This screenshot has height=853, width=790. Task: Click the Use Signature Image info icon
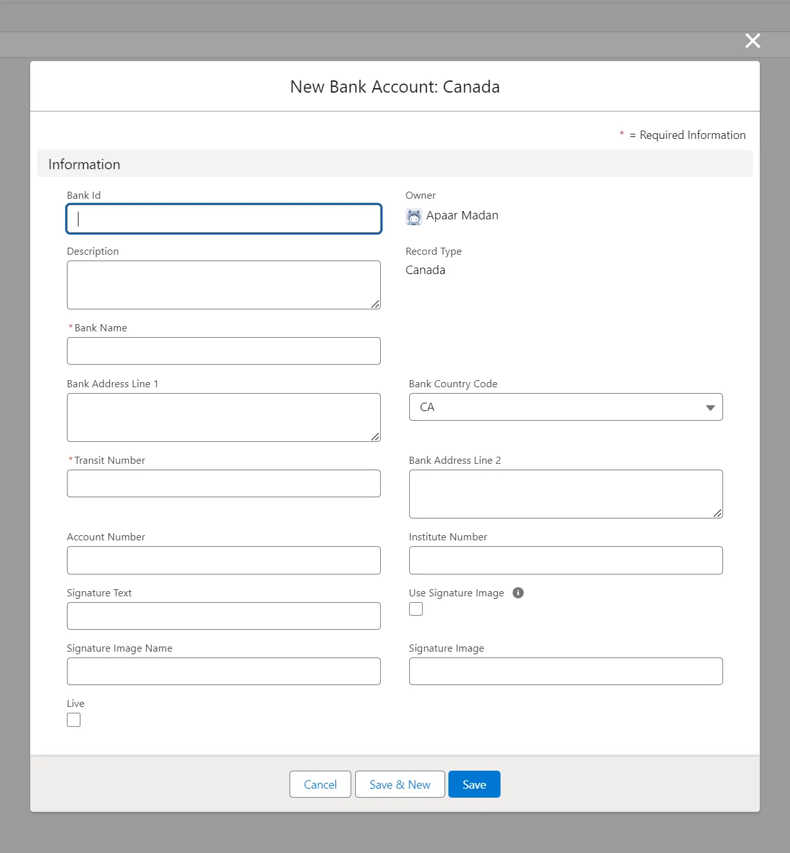pyautogui.click(x=518, y=593)
